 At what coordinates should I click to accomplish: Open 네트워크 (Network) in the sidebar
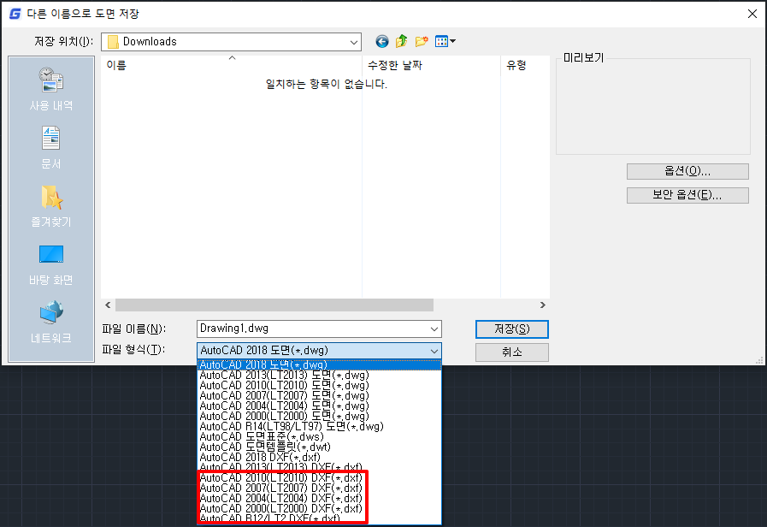(x=51, y=323)
